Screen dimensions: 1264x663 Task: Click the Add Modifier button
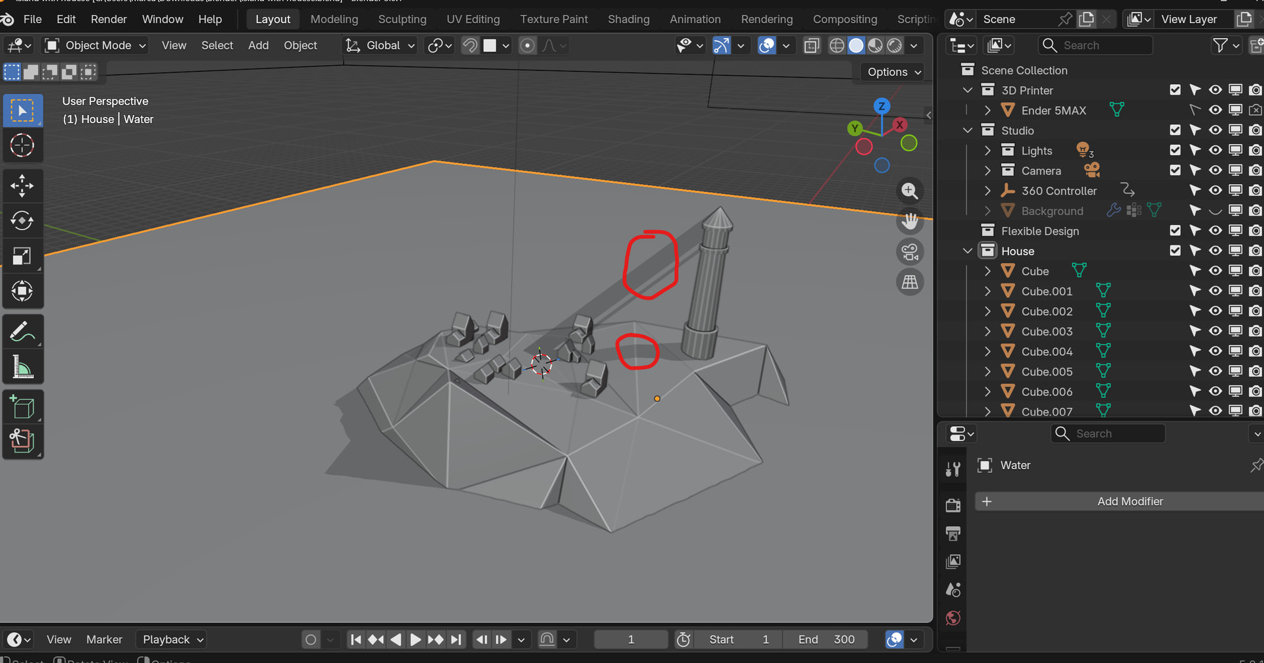click(1119, 501)
